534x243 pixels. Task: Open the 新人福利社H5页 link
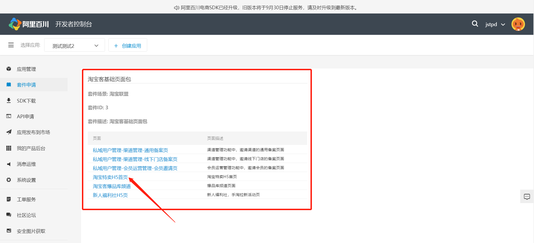point(110,195)
